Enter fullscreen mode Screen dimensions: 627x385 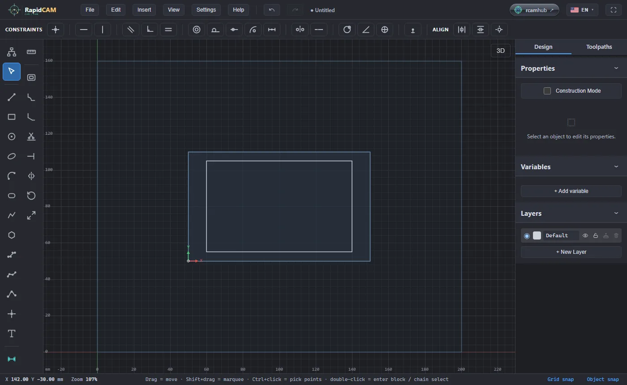[x=614, y=10]
